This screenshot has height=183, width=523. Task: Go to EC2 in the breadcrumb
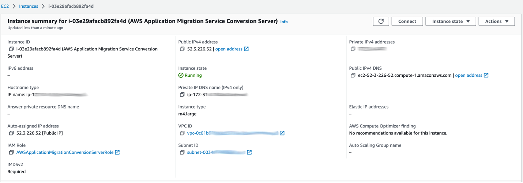(5, 6)
